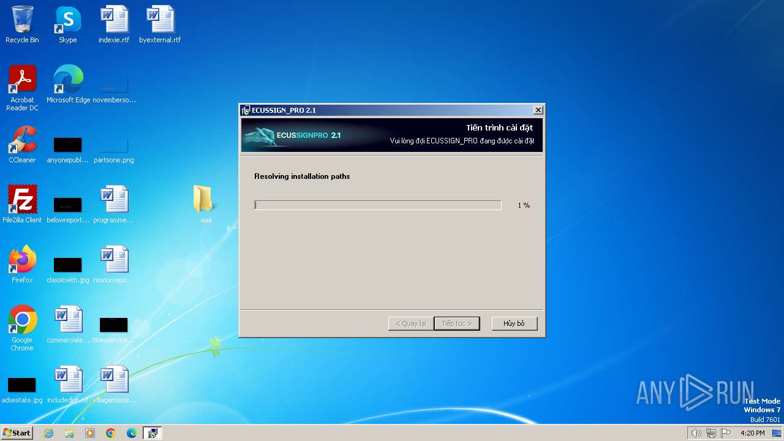
Task: Select the novemberso... file icon
Action: pos(114,89)
